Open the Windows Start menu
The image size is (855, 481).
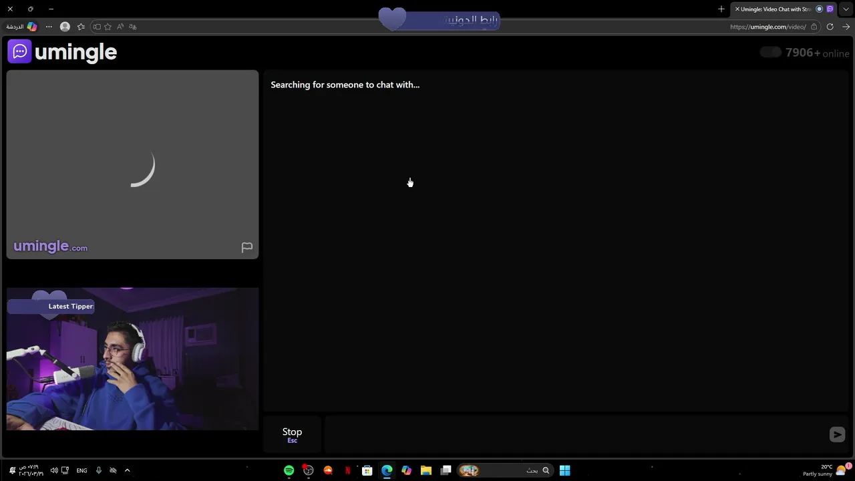[564, 470]
